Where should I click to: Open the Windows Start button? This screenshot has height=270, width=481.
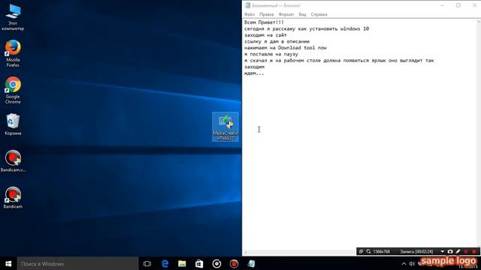click(x=8, y=263)
